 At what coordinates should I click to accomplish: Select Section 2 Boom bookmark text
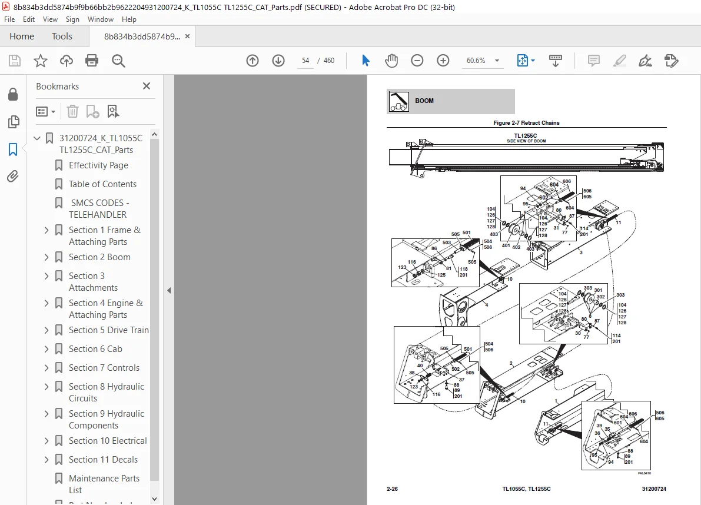click(99, 257)
